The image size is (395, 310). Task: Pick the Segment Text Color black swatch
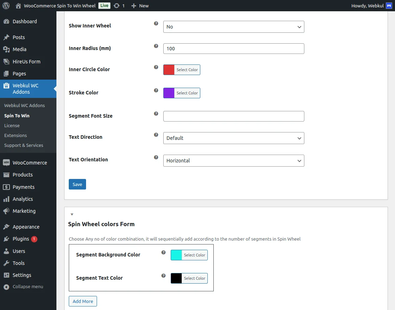176,278
